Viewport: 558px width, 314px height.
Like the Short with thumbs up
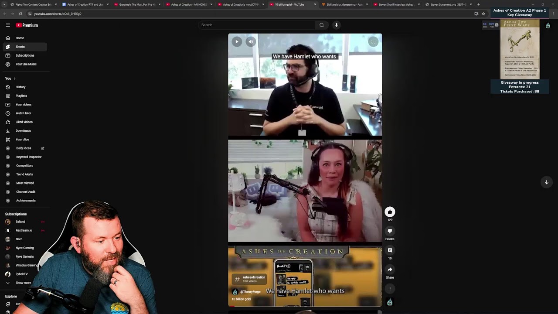[390, 212]
